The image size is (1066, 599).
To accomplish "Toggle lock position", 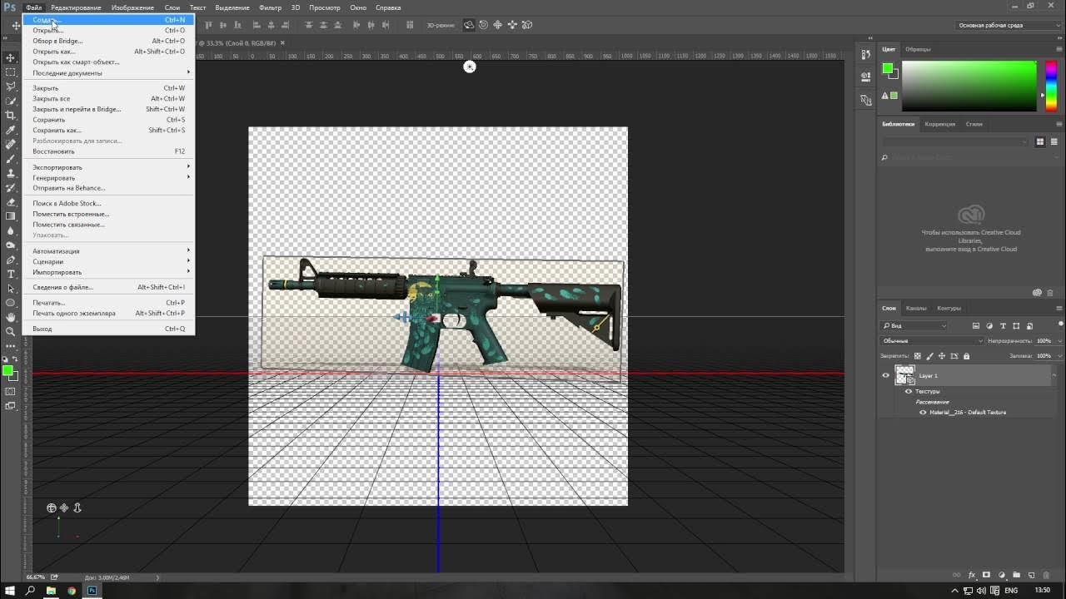I will 943,356.
